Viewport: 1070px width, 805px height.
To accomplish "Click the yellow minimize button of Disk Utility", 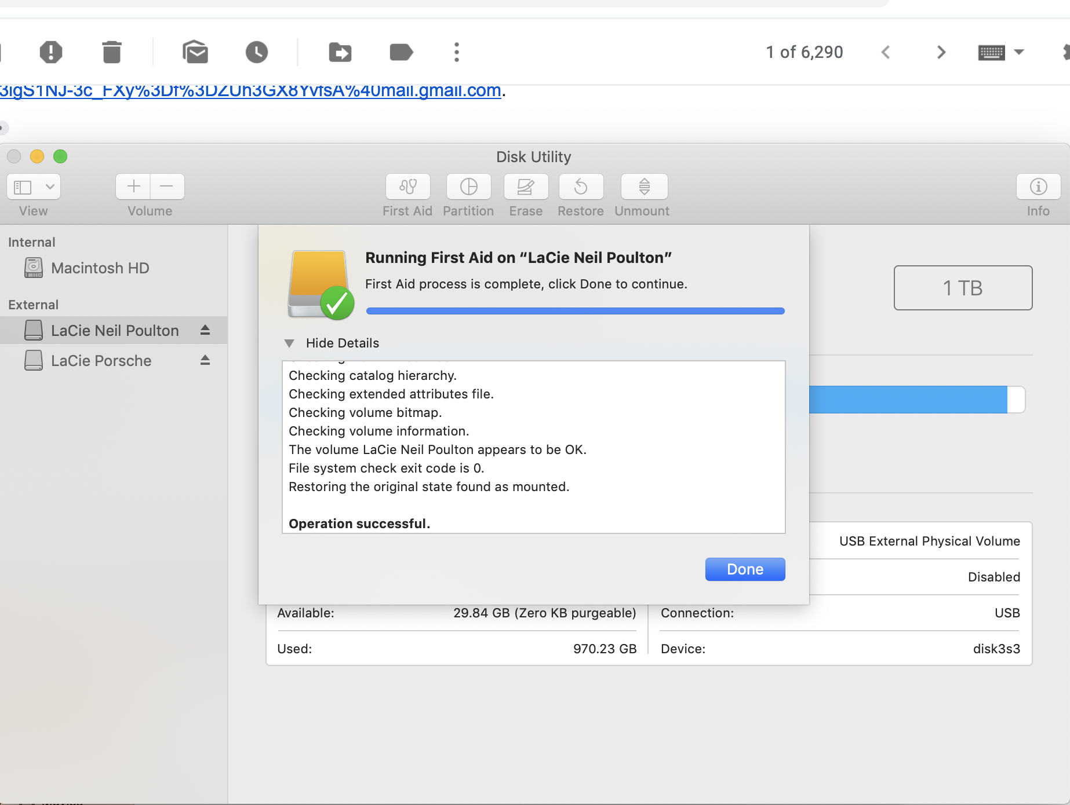I will [37, 156].
